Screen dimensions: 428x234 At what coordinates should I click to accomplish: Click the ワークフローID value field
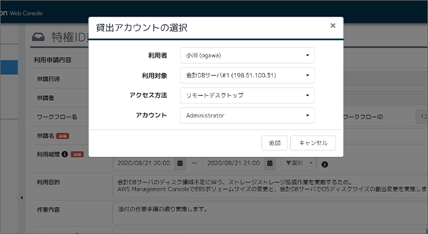click(422, 117)
